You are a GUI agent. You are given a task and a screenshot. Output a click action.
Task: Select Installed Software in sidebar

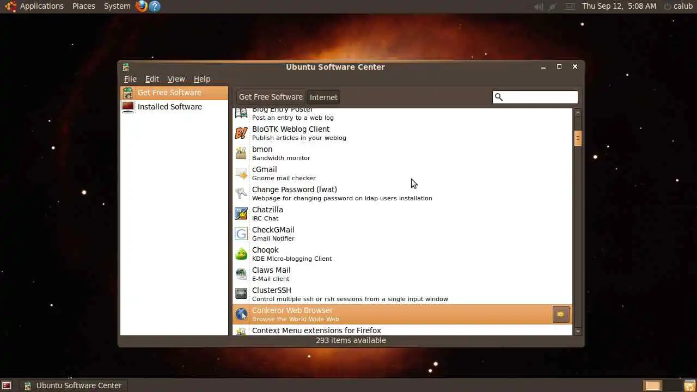[x=174, y=107]
